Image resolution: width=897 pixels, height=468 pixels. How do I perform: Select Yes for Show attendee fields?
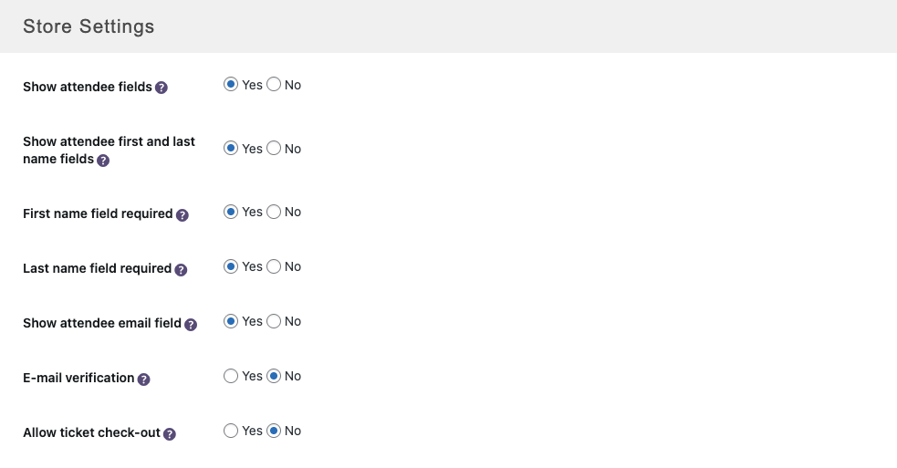tap(231, 85)
